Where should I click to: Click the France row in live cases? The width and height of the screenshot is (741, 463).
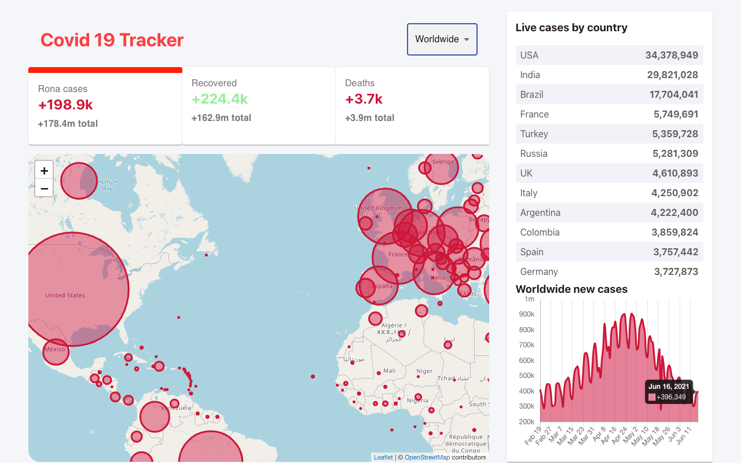pos(610,114)
